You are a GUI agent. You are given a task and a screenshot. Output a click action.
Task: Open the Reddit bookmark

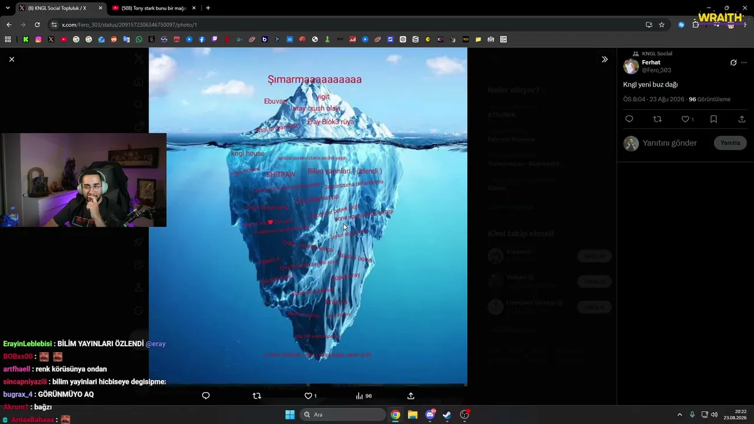(x=114, y=39)
